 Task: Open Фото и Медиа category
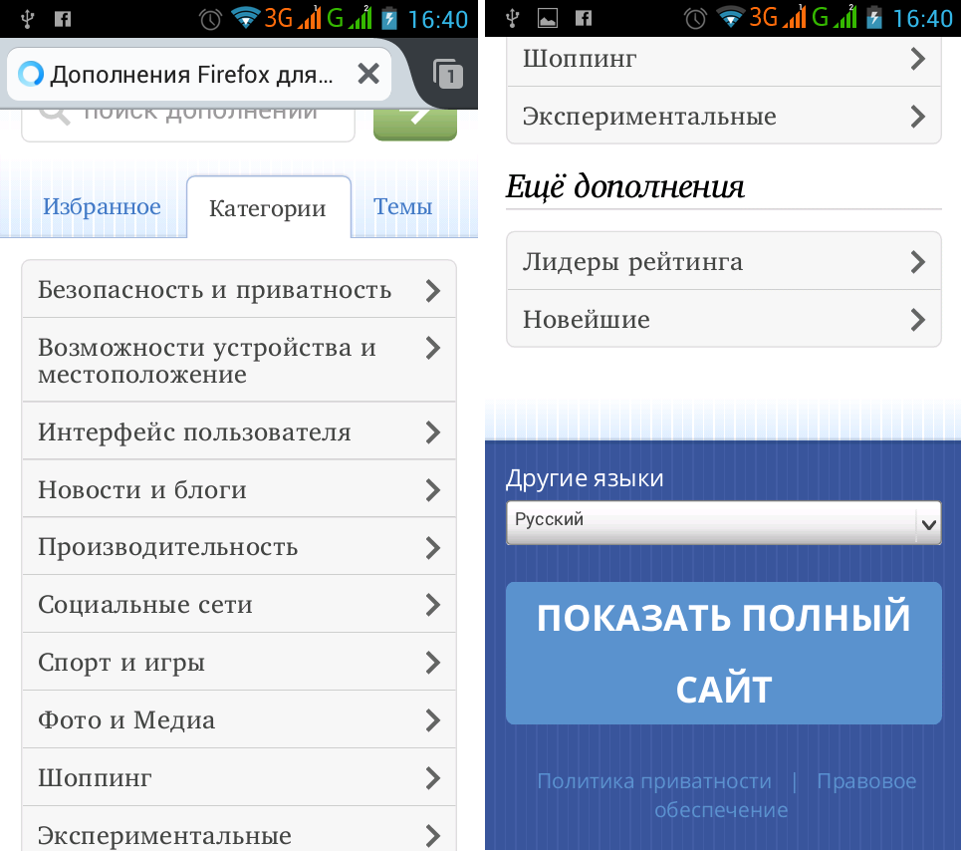(239, 719)
